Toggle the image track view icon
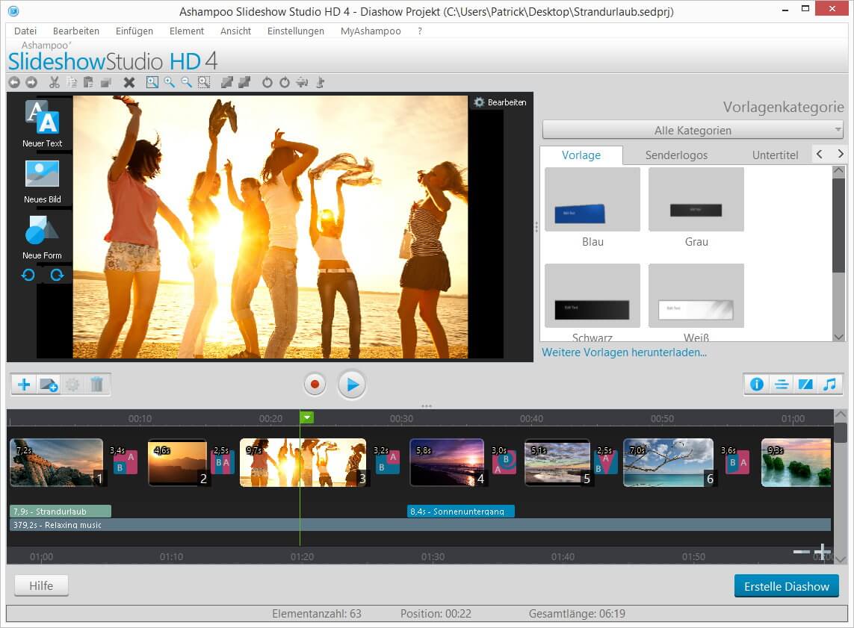The height and width of the screenshot is (628, 854). (805, 384)
